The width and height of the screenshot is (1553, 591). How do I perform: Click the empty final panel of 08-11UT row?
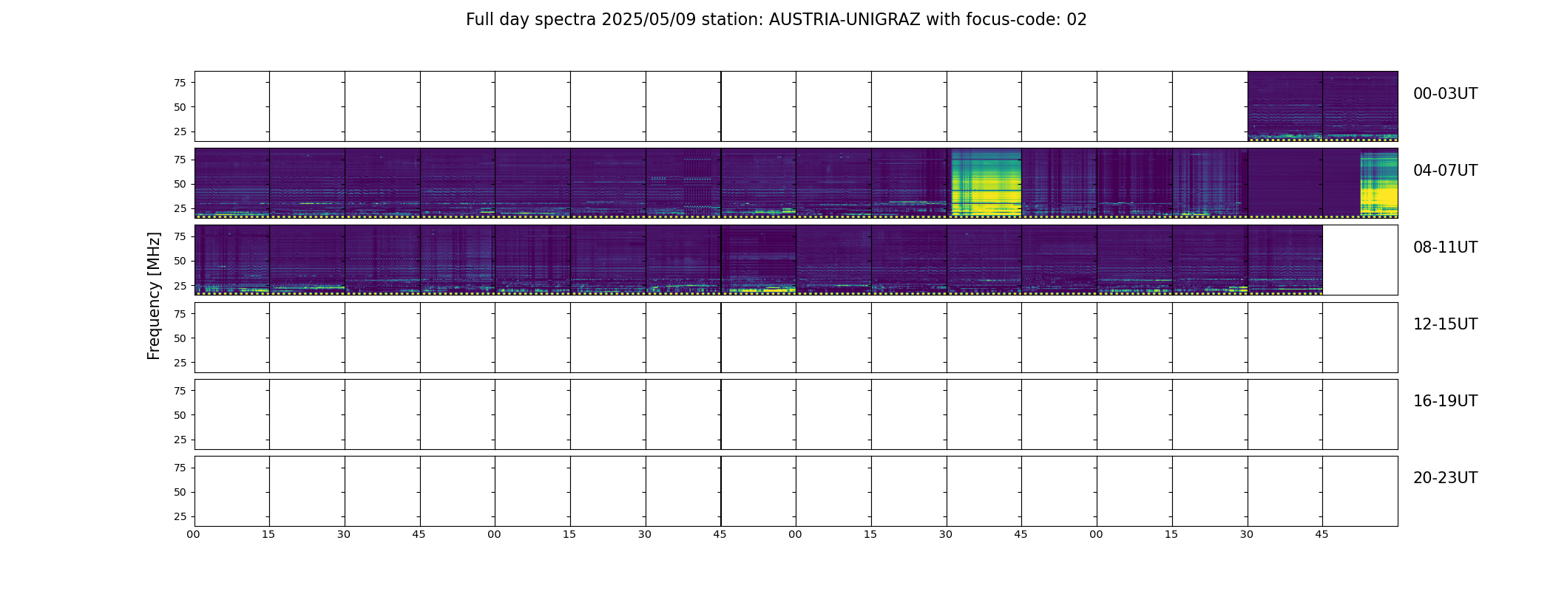tap(1360, 260)
